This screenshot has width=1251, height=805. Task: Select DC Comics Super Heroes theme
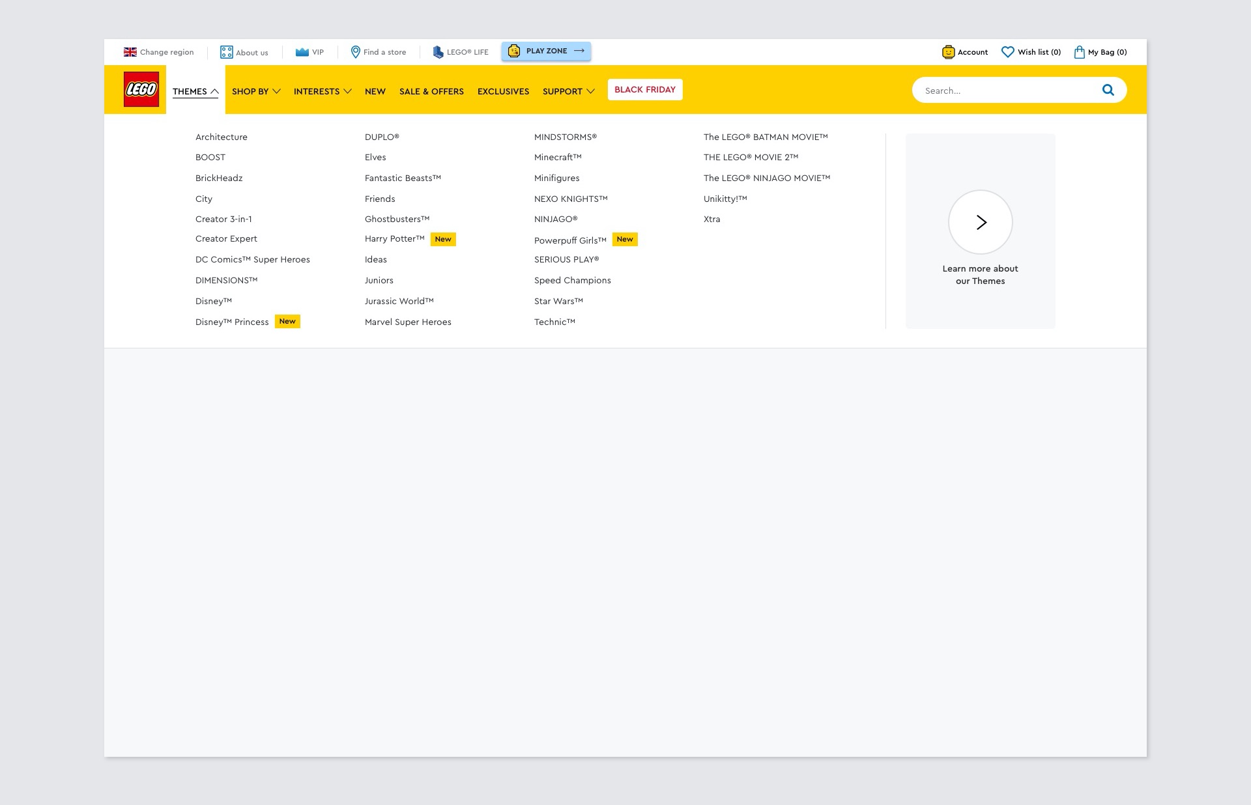(253, 259)
